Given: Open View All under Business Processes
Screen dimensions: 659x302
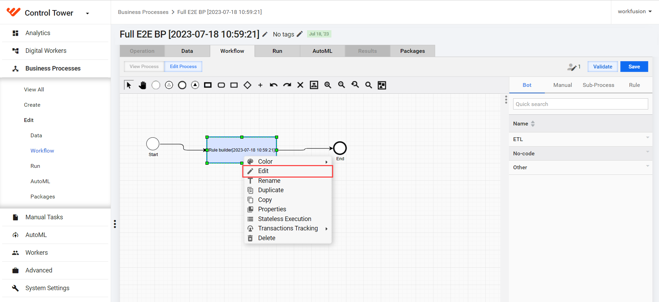Looking at the screenshot, I should (34, 90).
